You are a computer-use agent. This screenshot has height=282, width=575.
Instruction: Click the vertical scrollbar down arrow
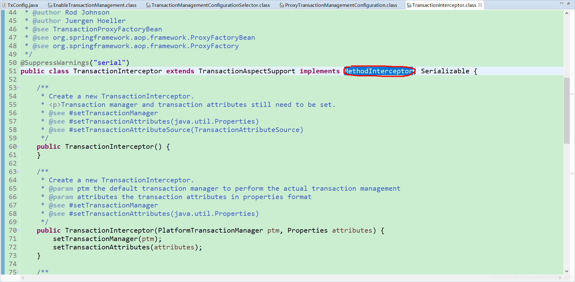(567, 271)
